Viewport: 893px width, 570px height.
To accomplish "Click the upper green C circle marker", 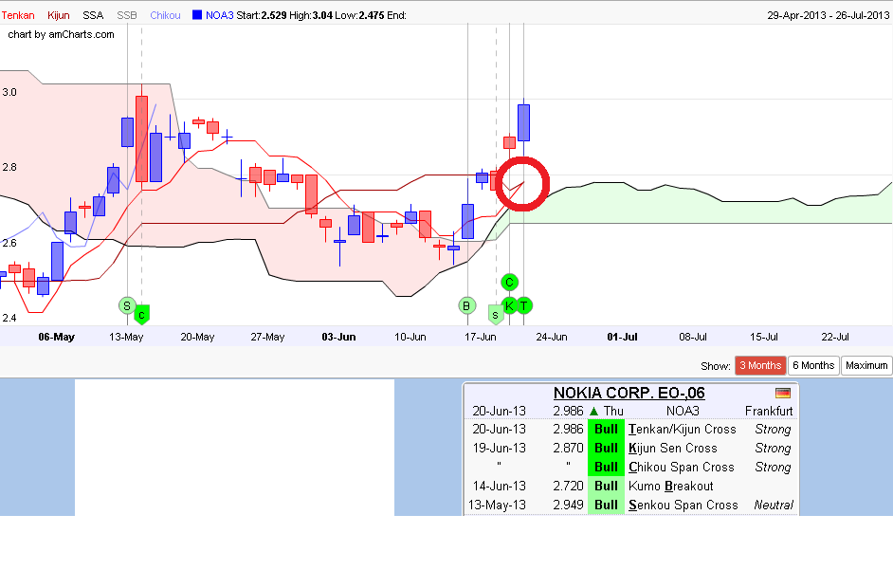I will [x=510, y=282].
